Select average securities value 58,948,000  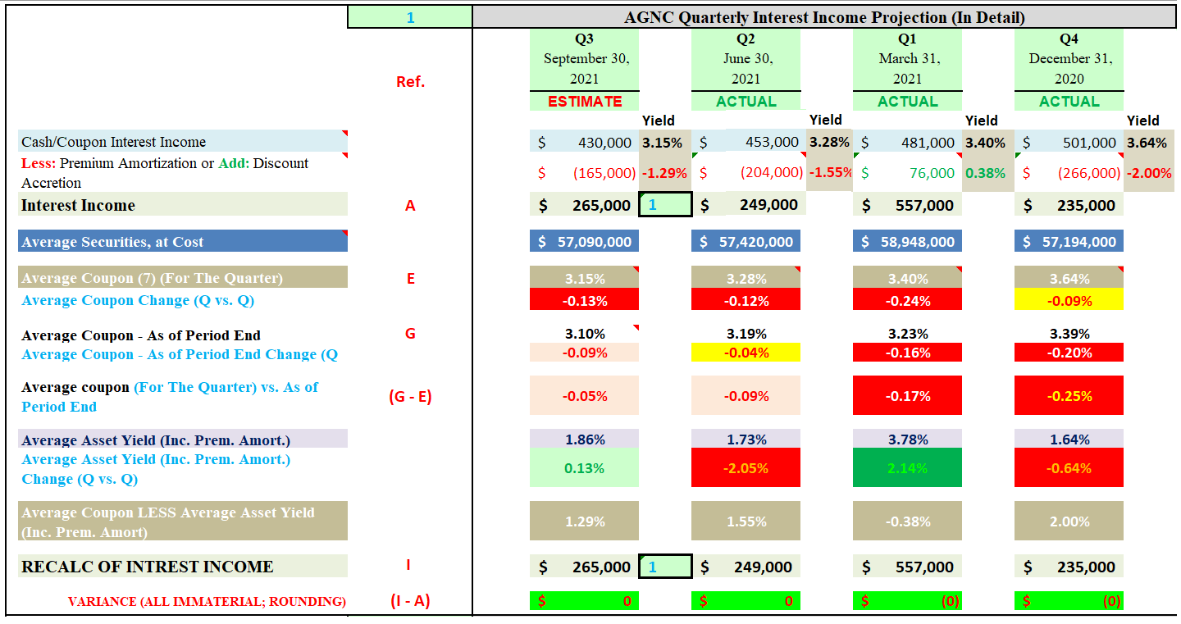click(x=907, y=241)
